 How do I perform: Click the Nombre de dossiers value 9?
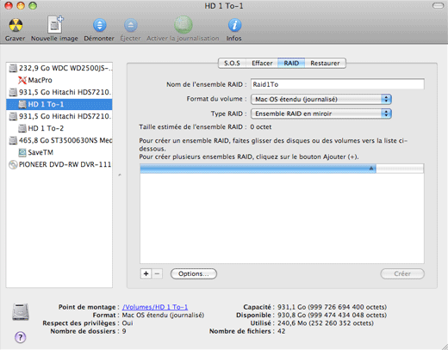click(x=124, y=331)
